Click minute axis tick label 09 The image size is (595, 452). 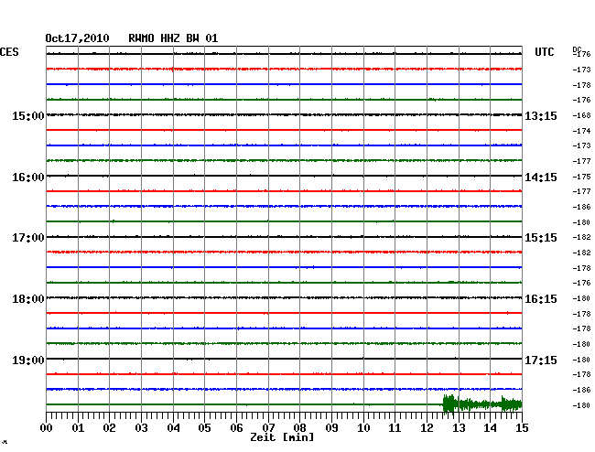[331, 427]
